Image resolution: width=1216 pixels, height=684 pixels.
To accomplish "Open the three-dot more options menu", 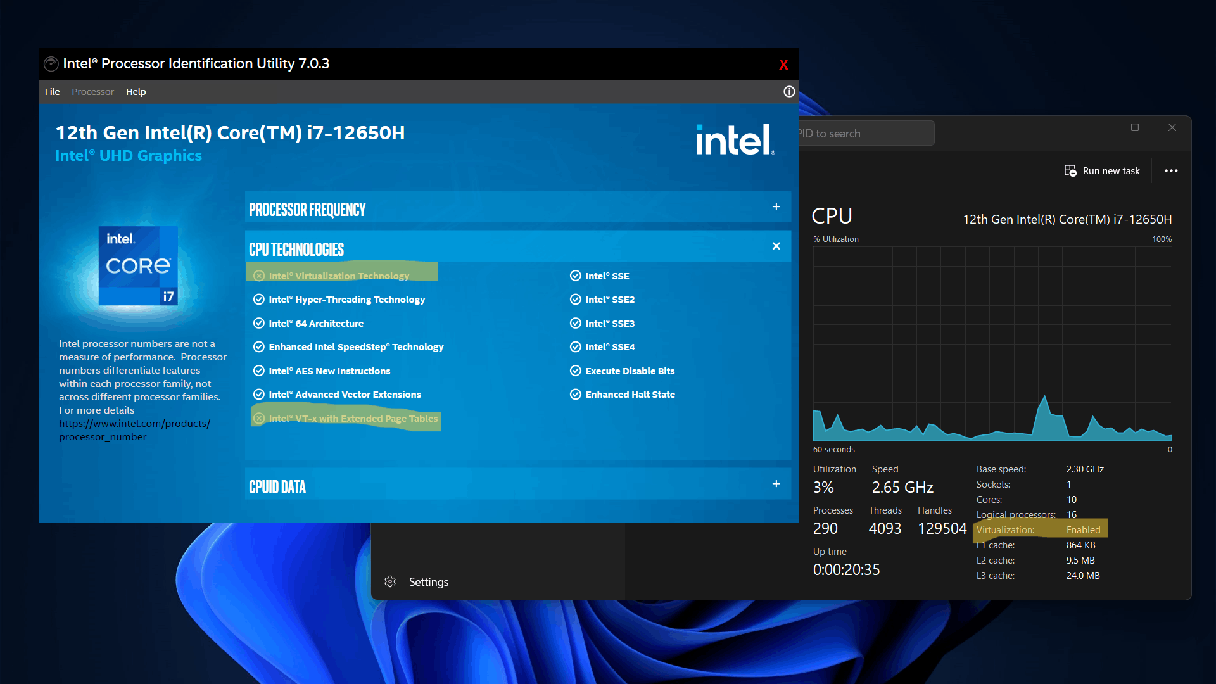I will click(x=1171, y=171).
